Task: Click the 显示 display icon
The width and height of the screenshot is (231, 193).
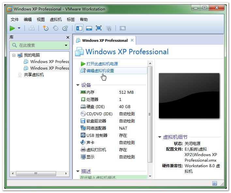Action: (x=83, y=157)
